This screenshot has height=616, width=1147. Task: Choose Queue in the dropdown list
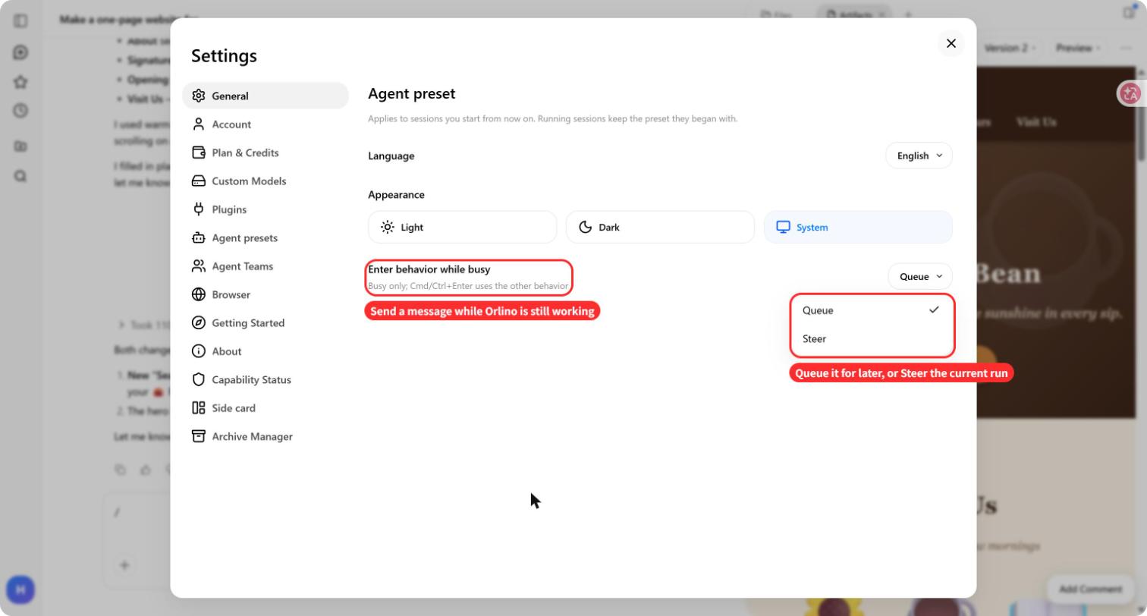(x=872, y=310)
